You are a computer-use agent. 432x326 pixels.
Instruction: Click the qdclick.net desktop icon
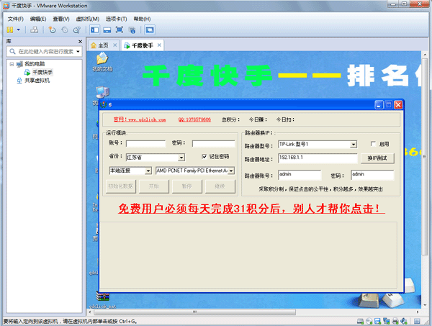pyautogui.click(x=102, y=299)
